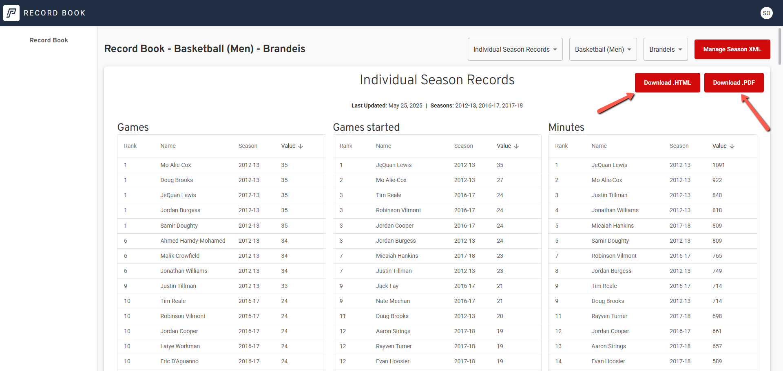Download the records as HTML
Viewport: 783px width, 371px height.
(x=667, y=83)
